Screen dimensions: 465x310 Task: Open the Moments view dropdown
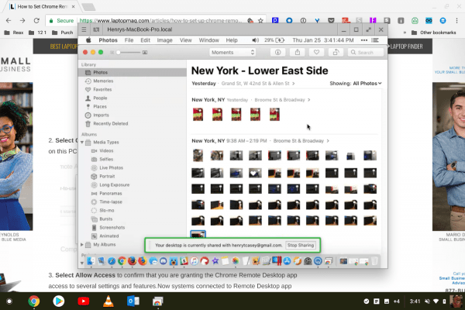point(232,52)
